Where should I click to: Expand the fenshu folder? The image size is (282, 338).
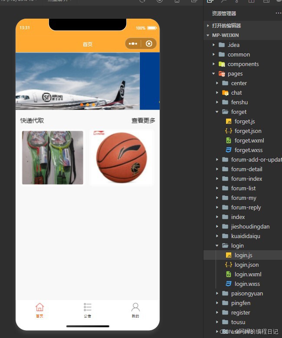[243, 102]
